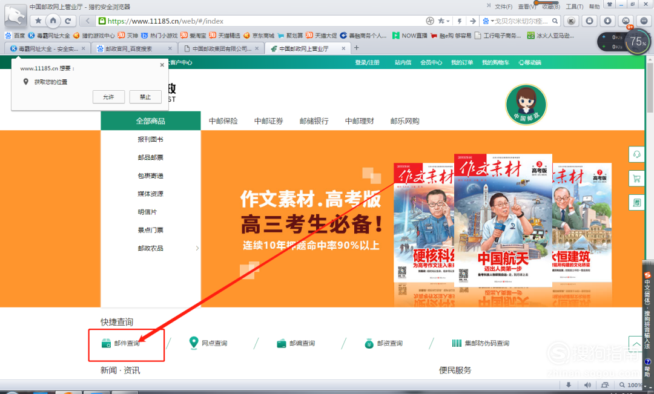Go back to the previous page
Image resolution: width=654 pixels, height=394 pixels.
coord(87,21)
